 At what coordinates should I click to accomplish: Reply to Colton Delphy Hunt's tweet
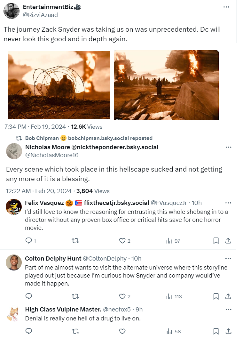(x=28, y=296)
